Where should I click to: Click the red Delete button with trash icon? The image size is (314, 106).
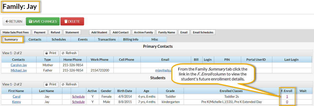(x=72, y=21)
